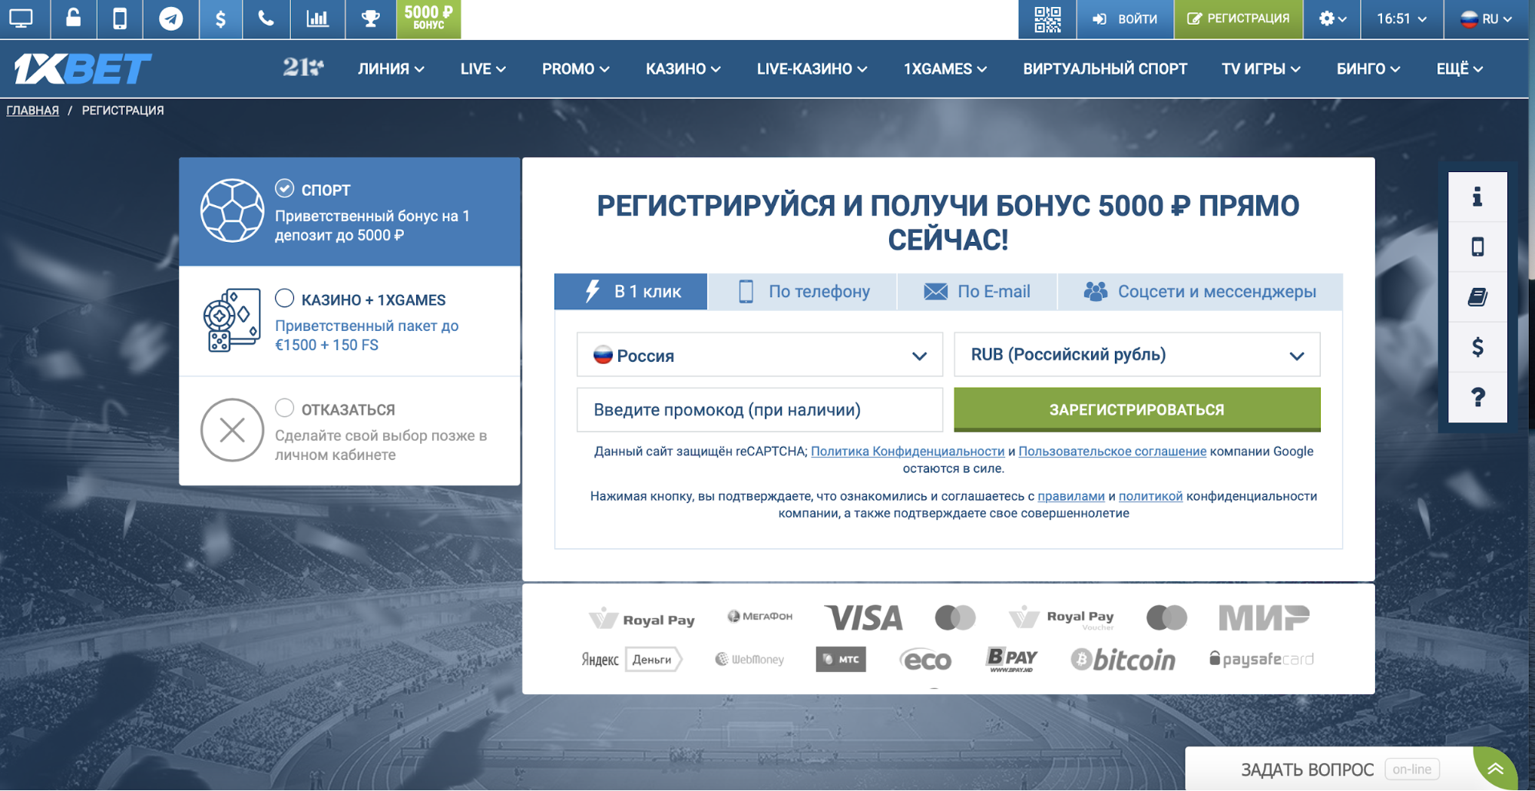Expand the 16:51 time dropdown
Image resolution: width=1535 pixels, height=791 pixels.
1401,18
